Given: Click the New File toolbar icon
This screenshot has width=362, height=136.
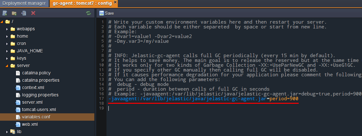Looking at the screenshot, I should tap(4, 13).
